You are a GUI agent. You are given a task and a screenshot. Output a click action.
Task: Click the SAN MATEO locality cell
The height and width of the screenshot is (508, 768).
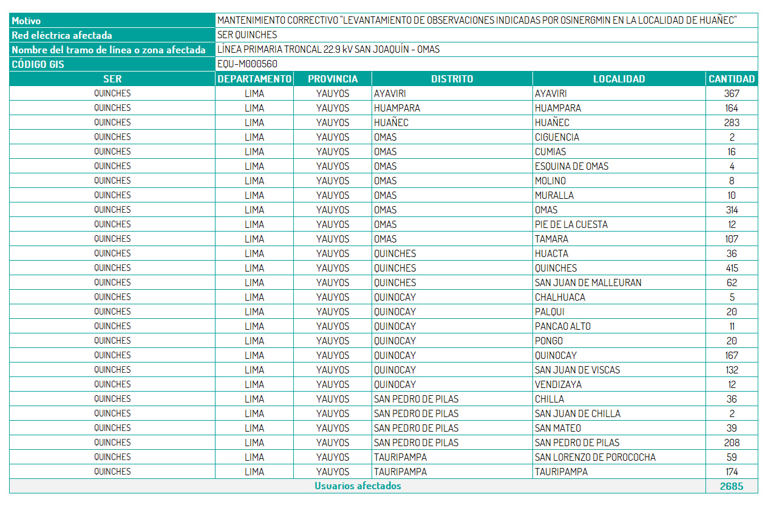pos(619,428)
